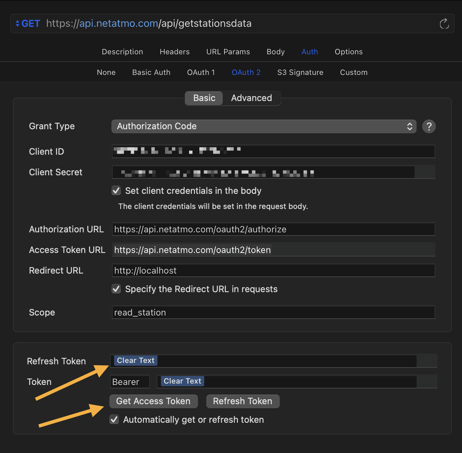Select OAuth 1 authentication
462x453 pixels.
pos(201,72)
